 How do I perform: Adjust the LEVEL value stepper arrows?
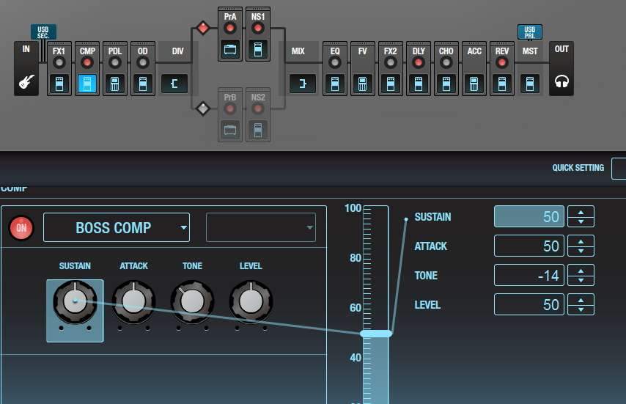pyautogui.click(x=581, y=304)
